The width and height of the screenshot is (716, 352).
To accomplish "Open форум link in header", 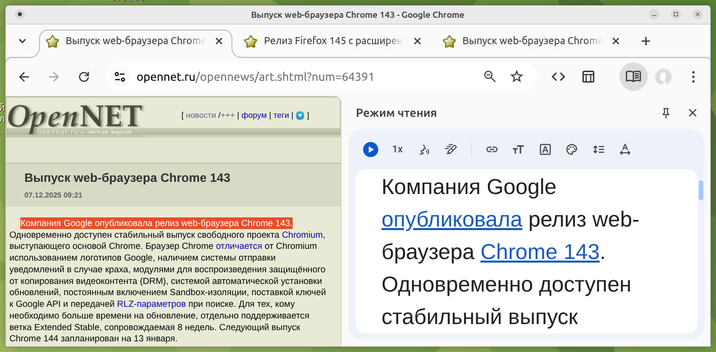I will (254, 115).
